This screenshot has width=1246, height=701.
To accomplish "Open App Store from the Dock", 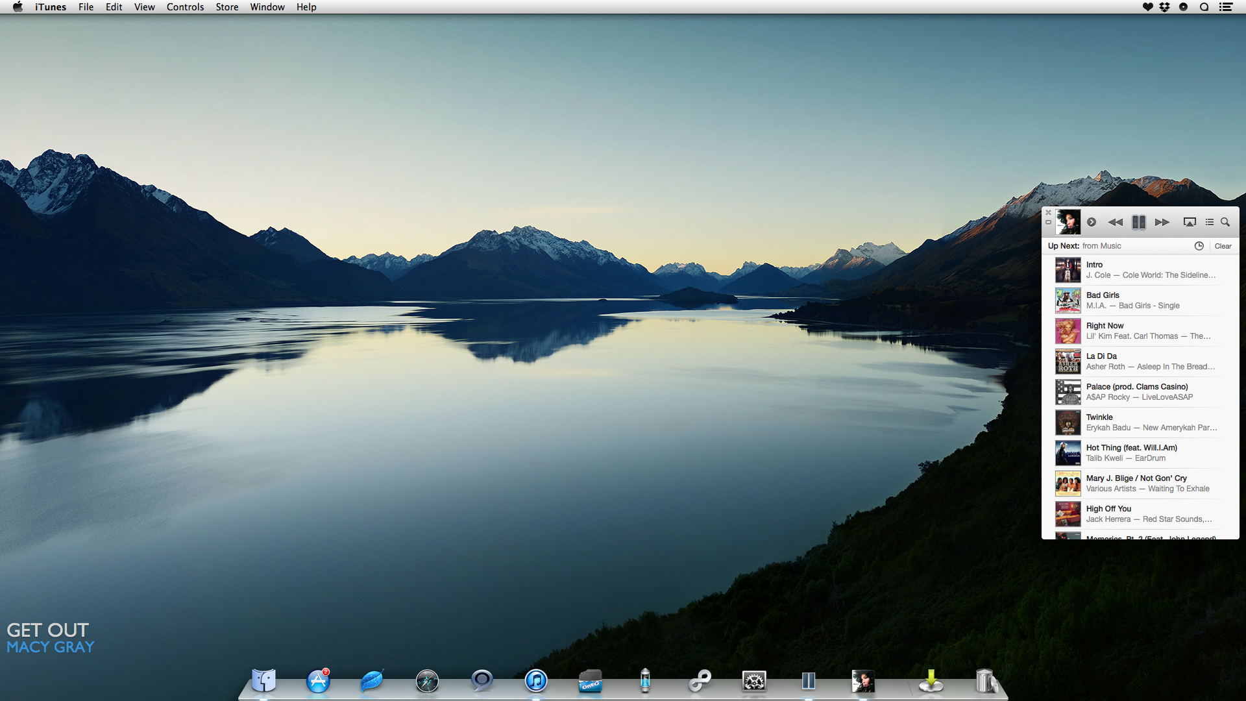I will (x=318, y=680).
